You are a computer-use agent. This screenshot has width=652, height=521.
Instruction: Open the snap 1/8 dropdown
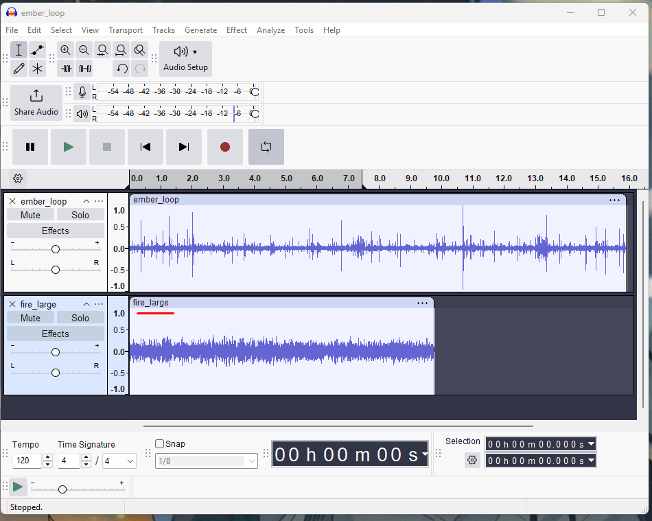207,461
